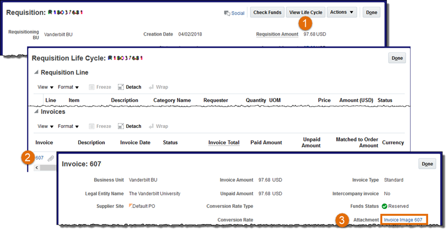This screenshot has width=448, height=231.
Task: Click the Matched to Order Amount header
Action: [x=357, y=142]
